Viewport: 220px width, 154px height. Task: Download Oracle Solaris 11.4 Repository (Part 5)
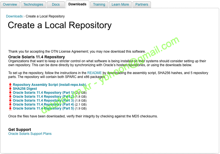[43, 108]
